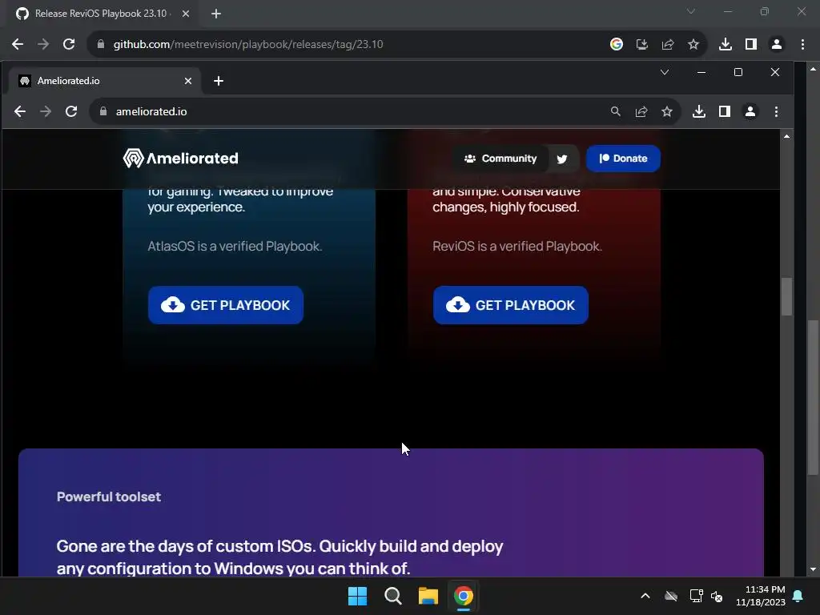This screenshot has width=820, height=615.
Task: Open downloads in the GitHub window
Action: tap(726, 44)
